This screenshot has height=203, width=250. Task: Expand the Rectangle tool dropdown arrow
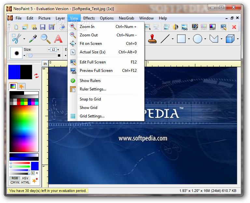(189, 39)
